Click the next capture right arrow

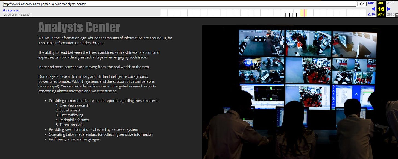pyautogui.click(x=389, y=9)
